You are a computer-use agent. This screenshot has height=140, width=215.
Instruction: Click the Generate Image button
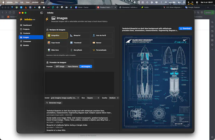pyautogui.click(x=54, y=103)
